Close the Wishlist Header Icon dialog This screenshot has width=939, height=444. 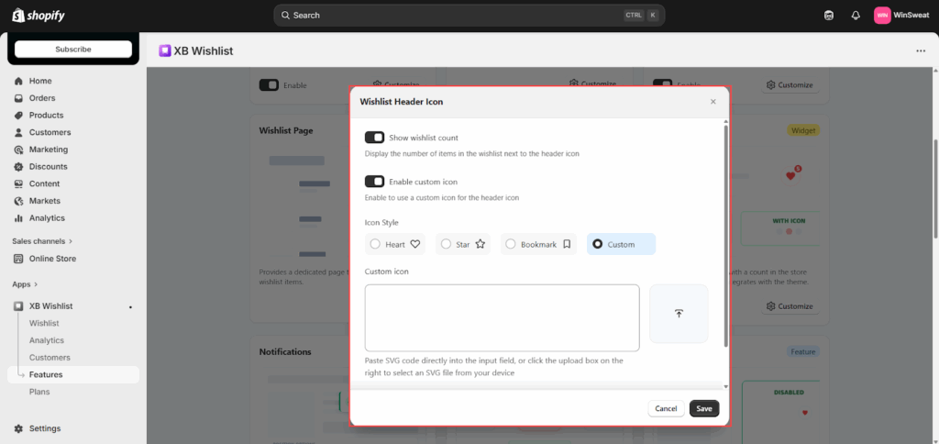pyautogui.click(x=713, y=102)
